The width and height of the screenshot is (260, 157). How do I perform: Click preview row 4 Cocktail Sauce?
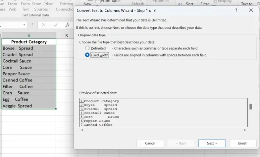tap(99, 113)
